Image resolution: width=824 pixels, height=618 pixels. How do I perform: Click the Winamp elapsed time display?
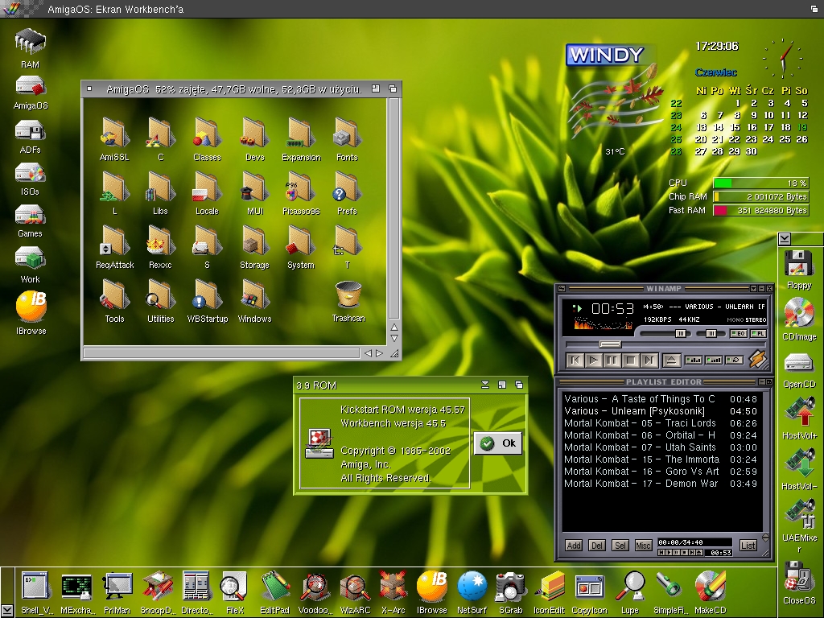pyautogui.click(x=612, y=308)
